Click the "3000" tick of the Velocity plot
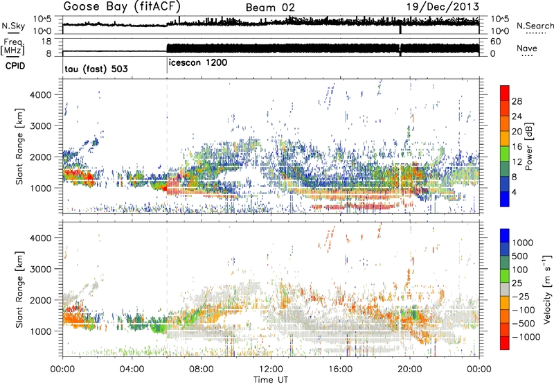This screenshot has width=554, height=384. click(40, 269)
